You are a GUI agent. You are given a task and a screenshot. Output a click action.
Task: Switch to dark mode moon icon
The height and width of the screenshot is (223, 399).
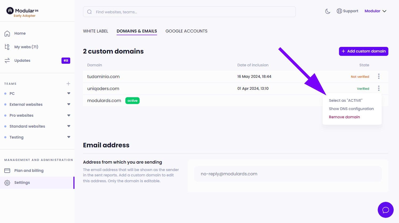point(328,11)
